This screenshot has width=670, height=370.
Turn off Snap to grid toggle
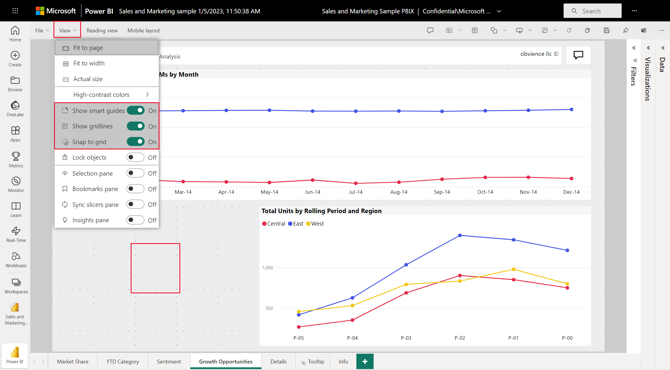pyautogui.click(x=136, y=142)
